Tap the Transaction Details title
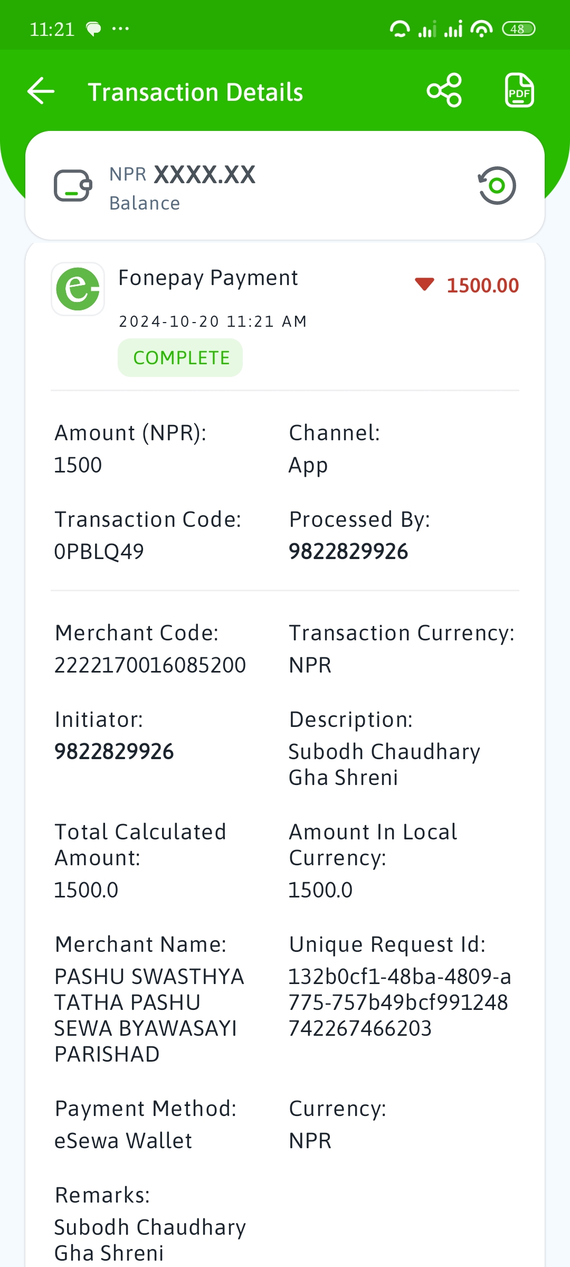This screenshot has width=570, height=1267. click(196, 92)
